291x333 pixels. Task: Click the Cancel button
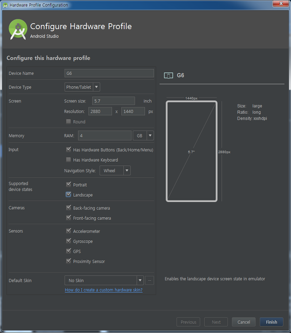coord(244,322)
